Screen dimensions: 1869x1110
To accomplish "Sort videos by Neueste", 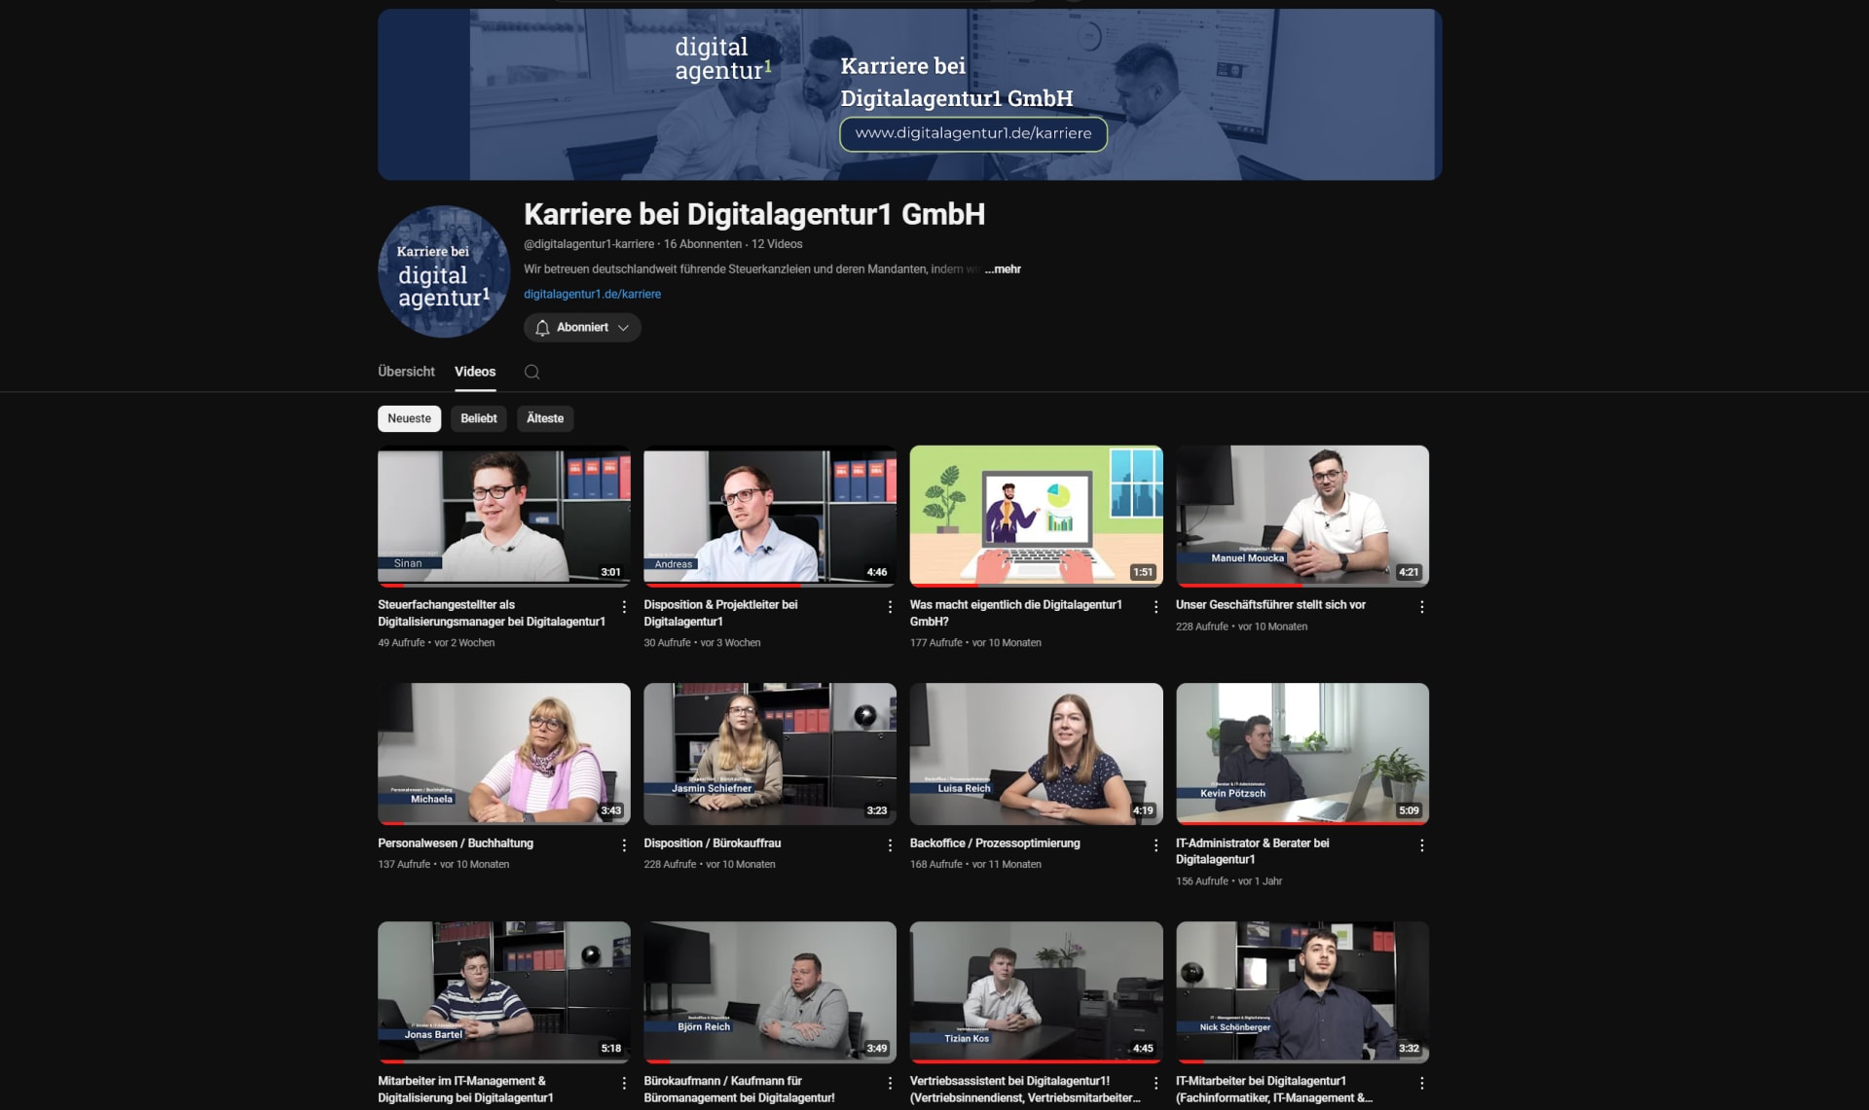I will pos(409,418).
